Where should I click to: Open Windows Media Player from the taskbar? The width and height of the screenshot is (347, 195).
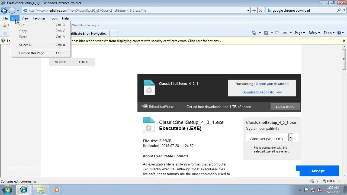pos(57,190)
